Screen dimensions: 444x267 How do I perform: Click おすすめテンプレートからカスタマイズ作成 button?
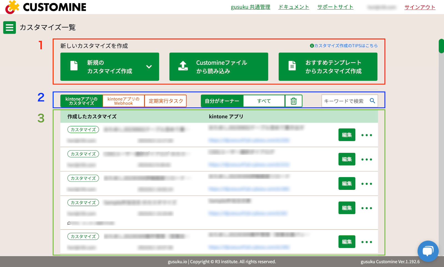pos(328,67)
